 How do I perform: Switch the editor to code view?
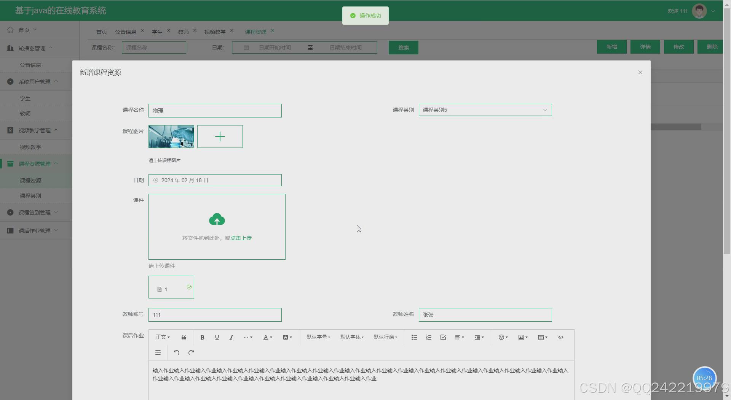pos(561,337)
